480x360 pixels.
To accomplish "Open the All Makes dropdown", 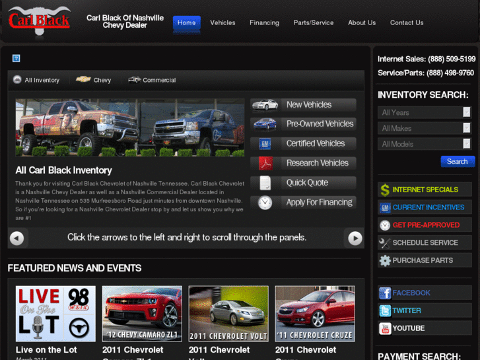I will [x=425, y=128].
